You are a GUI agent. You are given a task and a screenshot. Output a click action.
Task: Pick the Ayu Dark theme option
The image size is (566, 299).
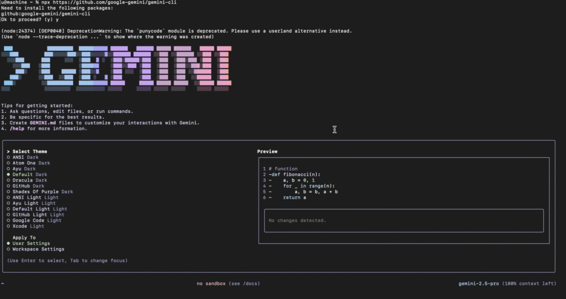coord(21,169)
